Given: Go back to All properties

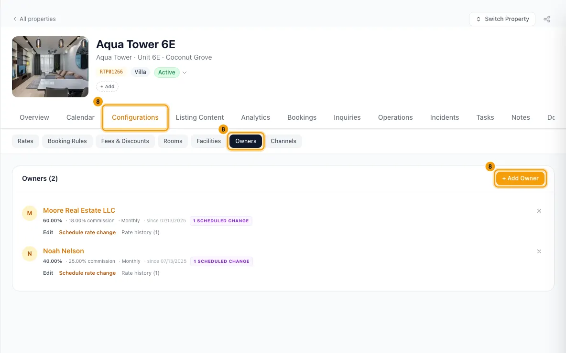Looking at the screenshot, I should click(34, 19).
